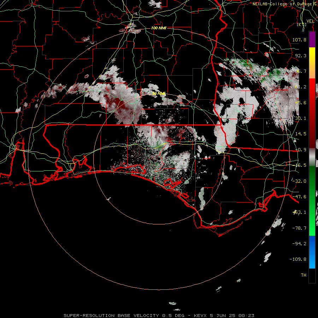The height and width of the screenshot is (318, 318).
Task: Select the 45.6 legend value
Action: click(301, 102)
